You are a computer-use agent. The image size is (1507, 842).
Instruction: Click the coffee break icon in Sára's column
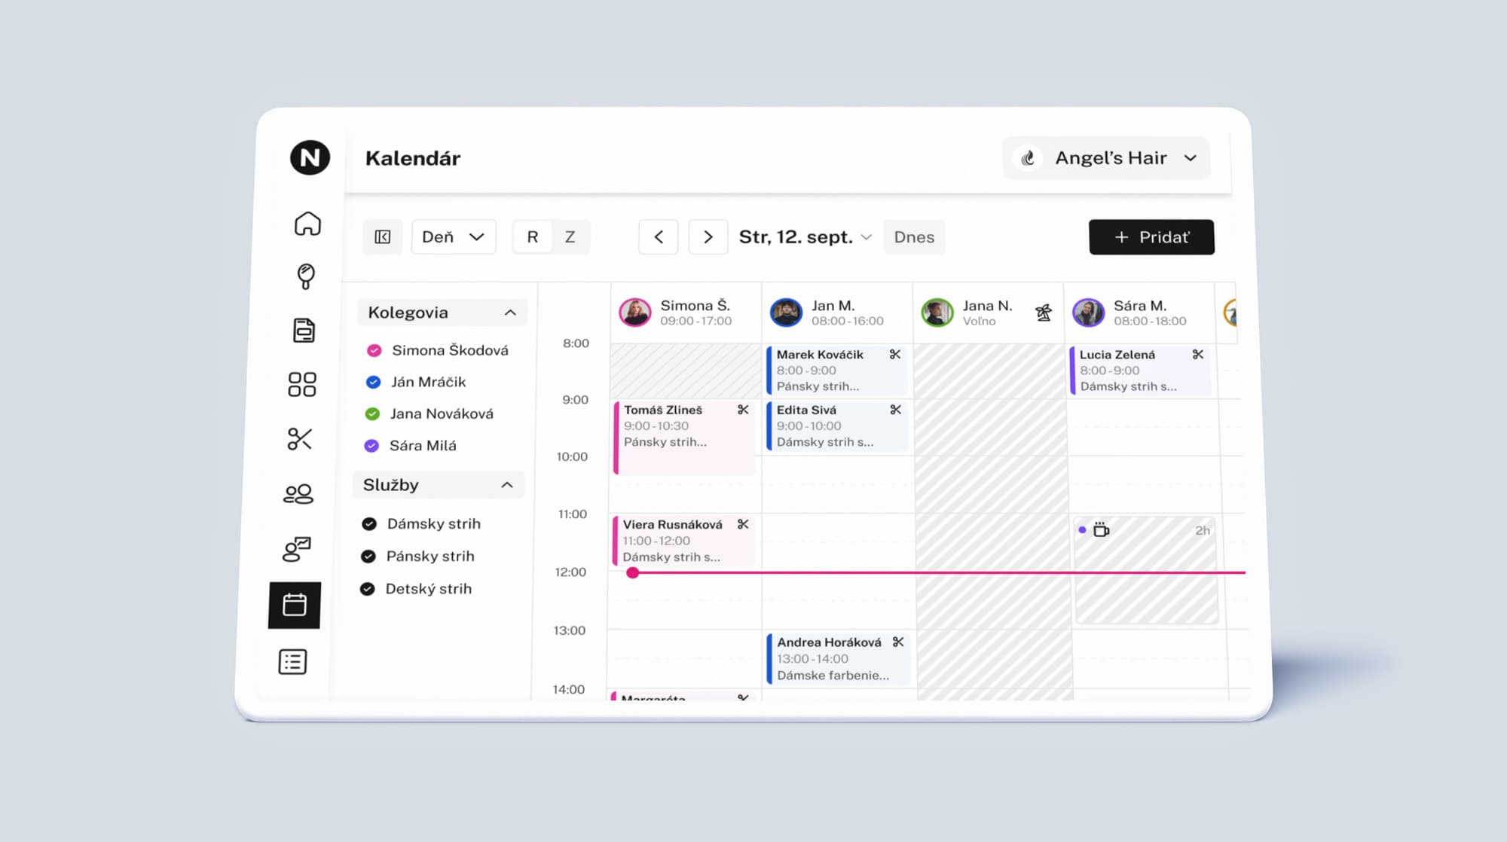coord(1101,530)
